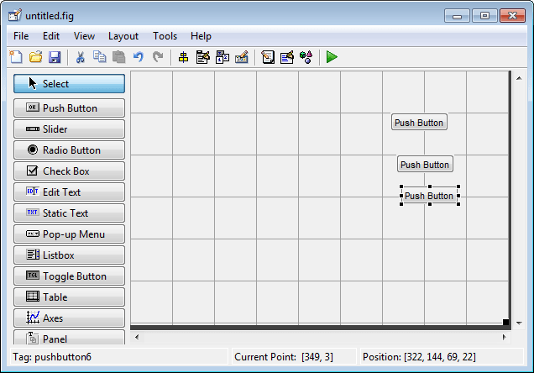Viewport: 534px width, 373px height.
Task: Open the Tools menu
Action: click(165, 36)
